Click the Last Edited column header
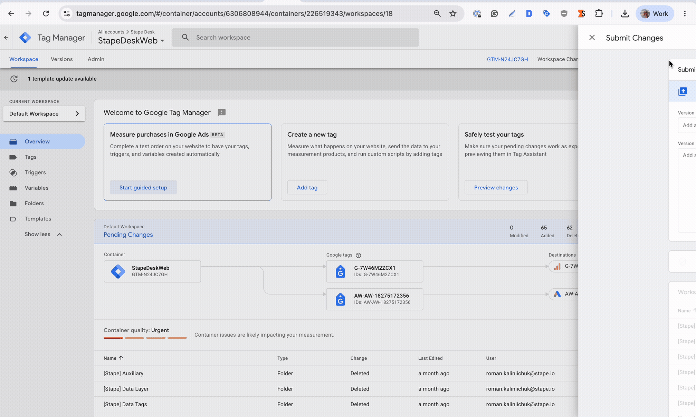The height and width of the screenshot is (417, 696). tap(430, 358)
